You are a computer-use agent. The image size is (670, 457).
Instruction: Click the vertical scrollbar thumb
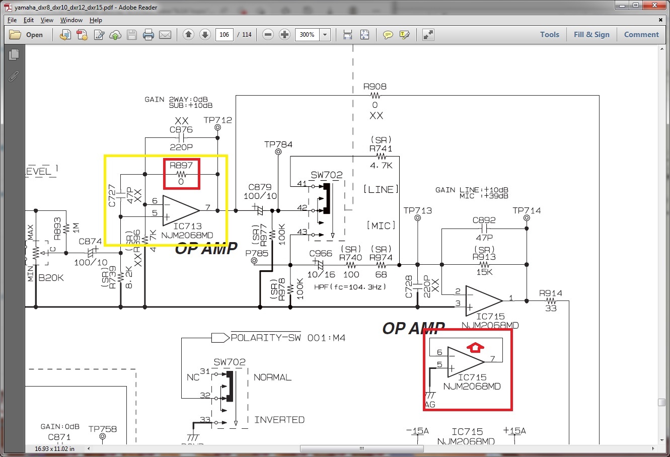click(662, 402)
